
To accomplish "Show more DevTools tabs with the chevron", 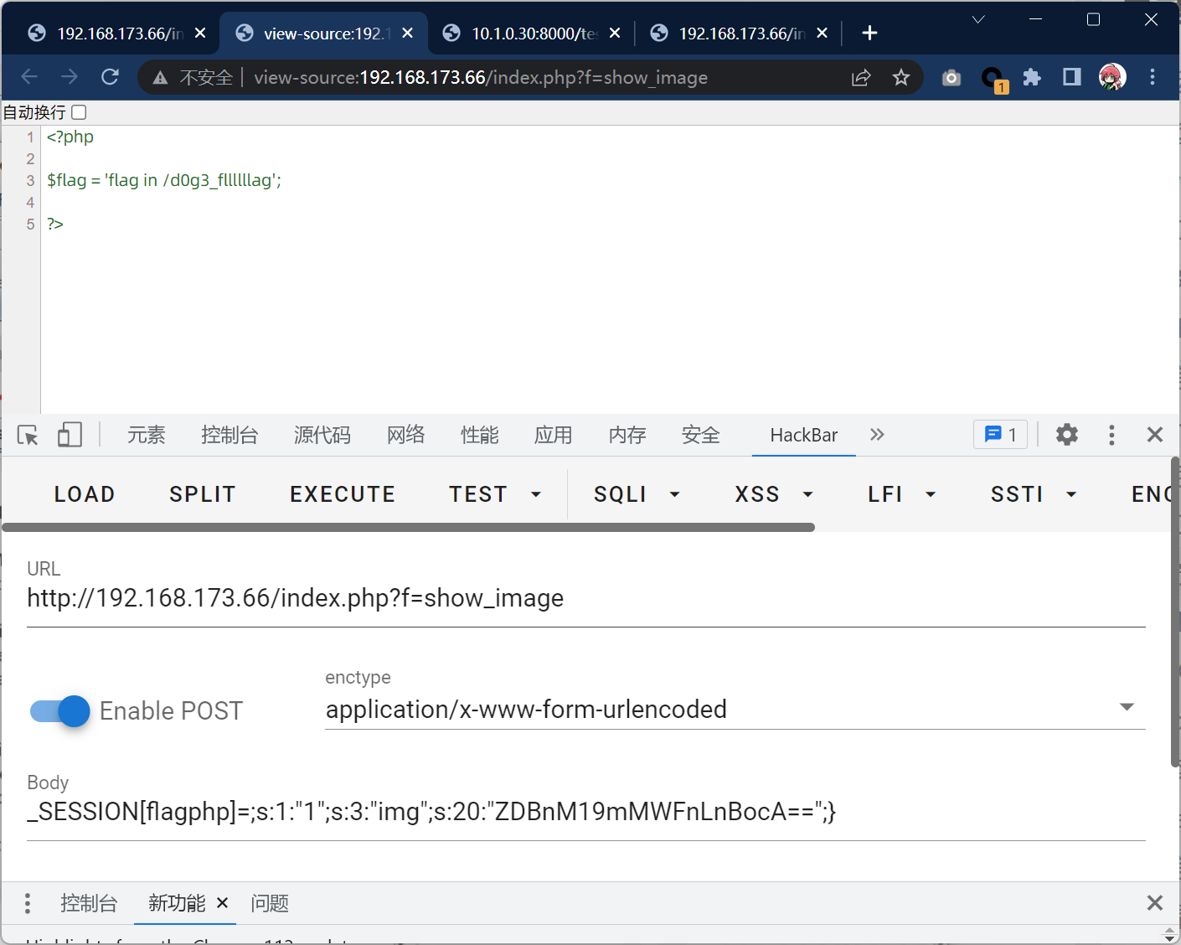I will tap(877, 435).
